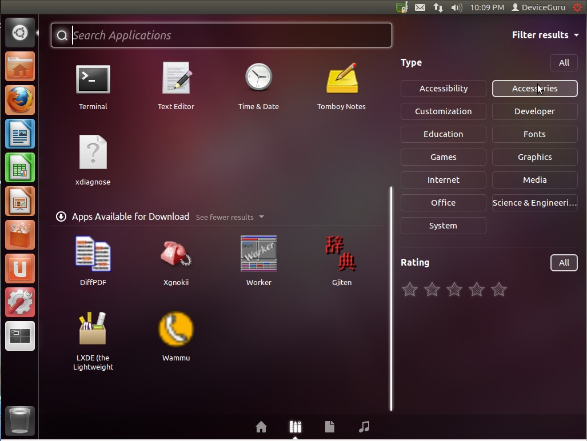This screenshot has height=441, width=587.
Task: Open the sound volume indicator
Action: 456,7
